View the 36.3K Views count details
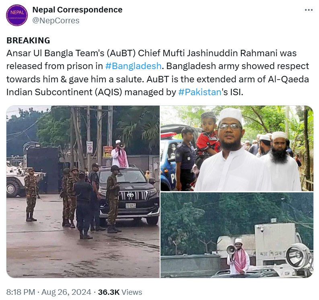The height and width of the screenshot is (300, 319). pyautogui.click(x=120, y=292)
